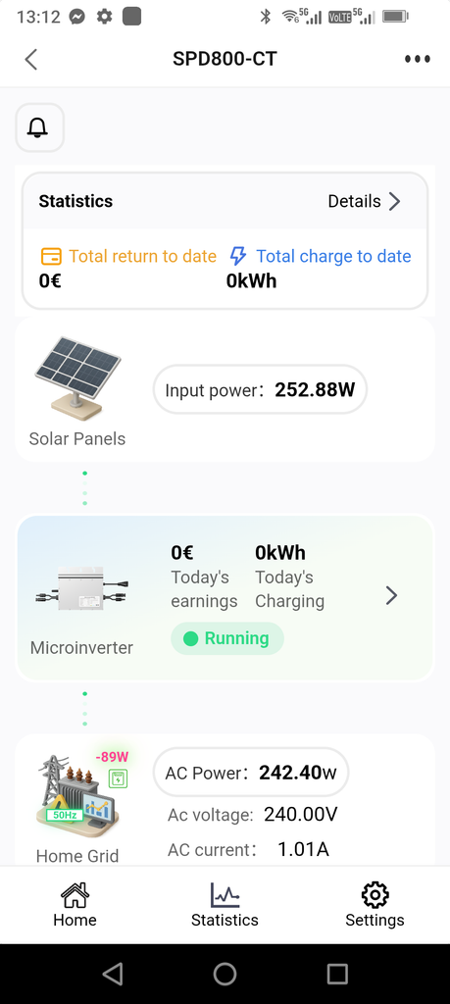
Task: Switch to the Home tab
Action: point(75,905)
